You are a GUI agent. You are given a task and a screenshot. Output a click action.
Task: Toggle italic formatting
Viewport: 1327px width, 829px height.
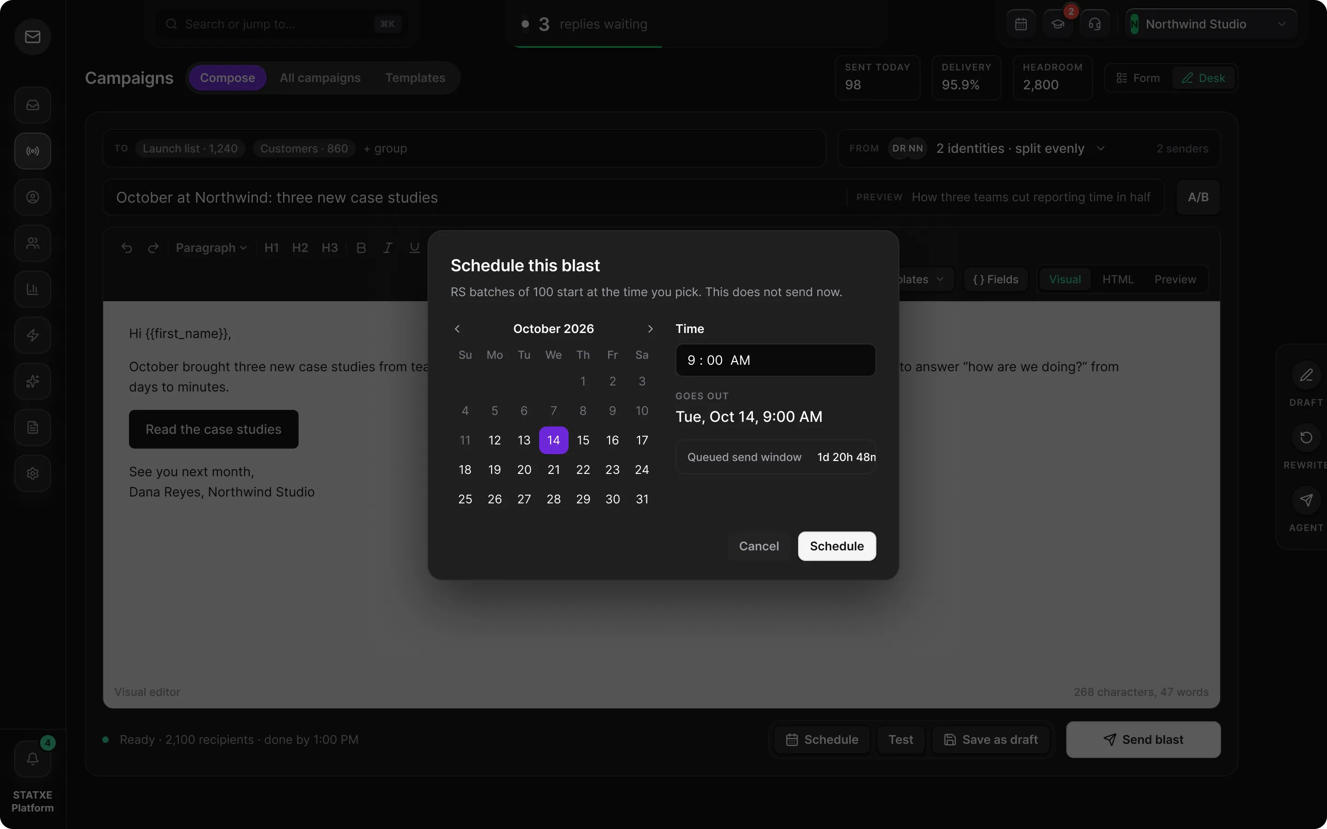[388, 248]
